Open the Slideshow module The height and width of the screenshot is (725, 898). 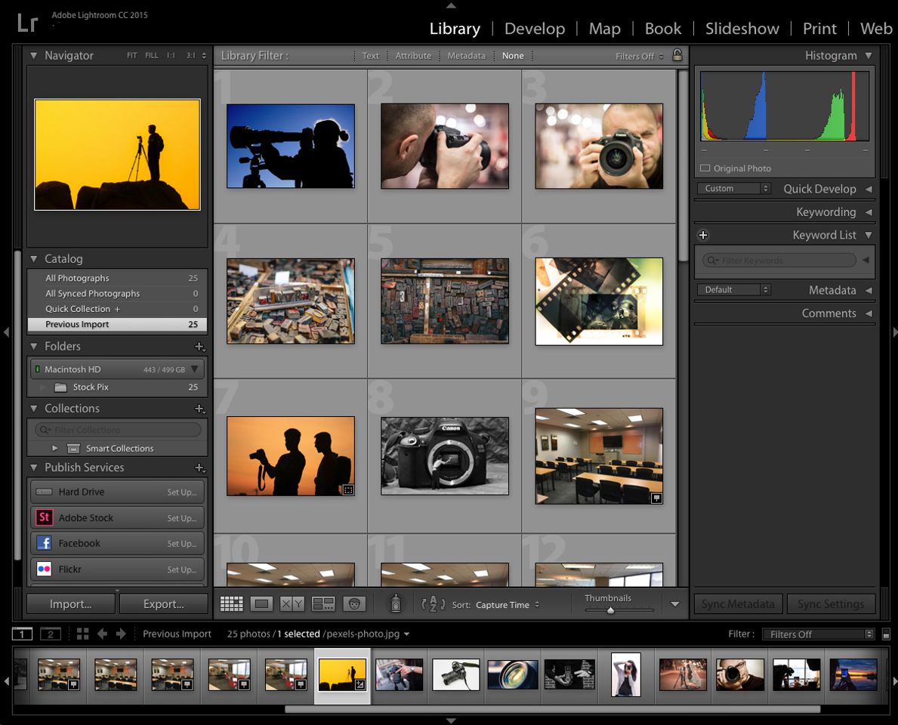point(742,29)
